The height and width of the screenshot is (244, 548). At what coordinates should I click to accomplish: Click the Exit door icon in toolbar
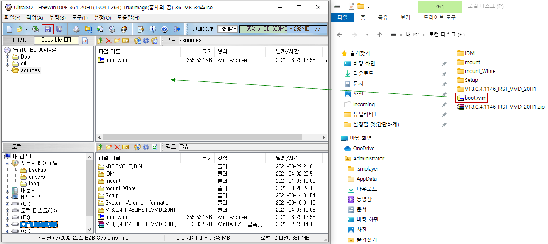[177, 29]
